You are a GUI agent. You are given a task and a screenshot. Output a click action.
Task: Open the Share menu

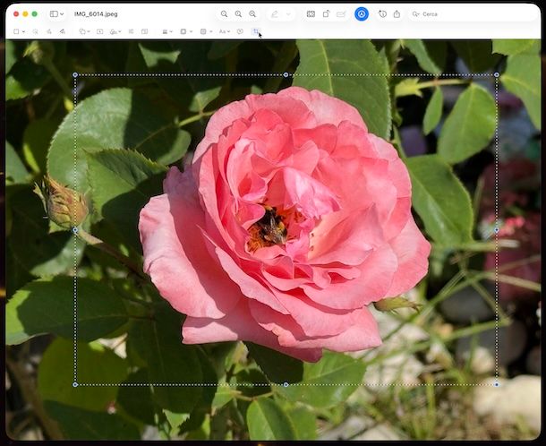pos(397,14)
